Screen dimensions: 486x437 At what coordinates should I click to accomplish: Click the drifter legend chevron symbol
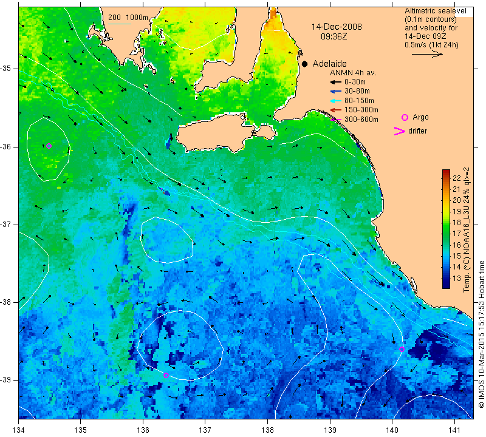click(399, 131)
